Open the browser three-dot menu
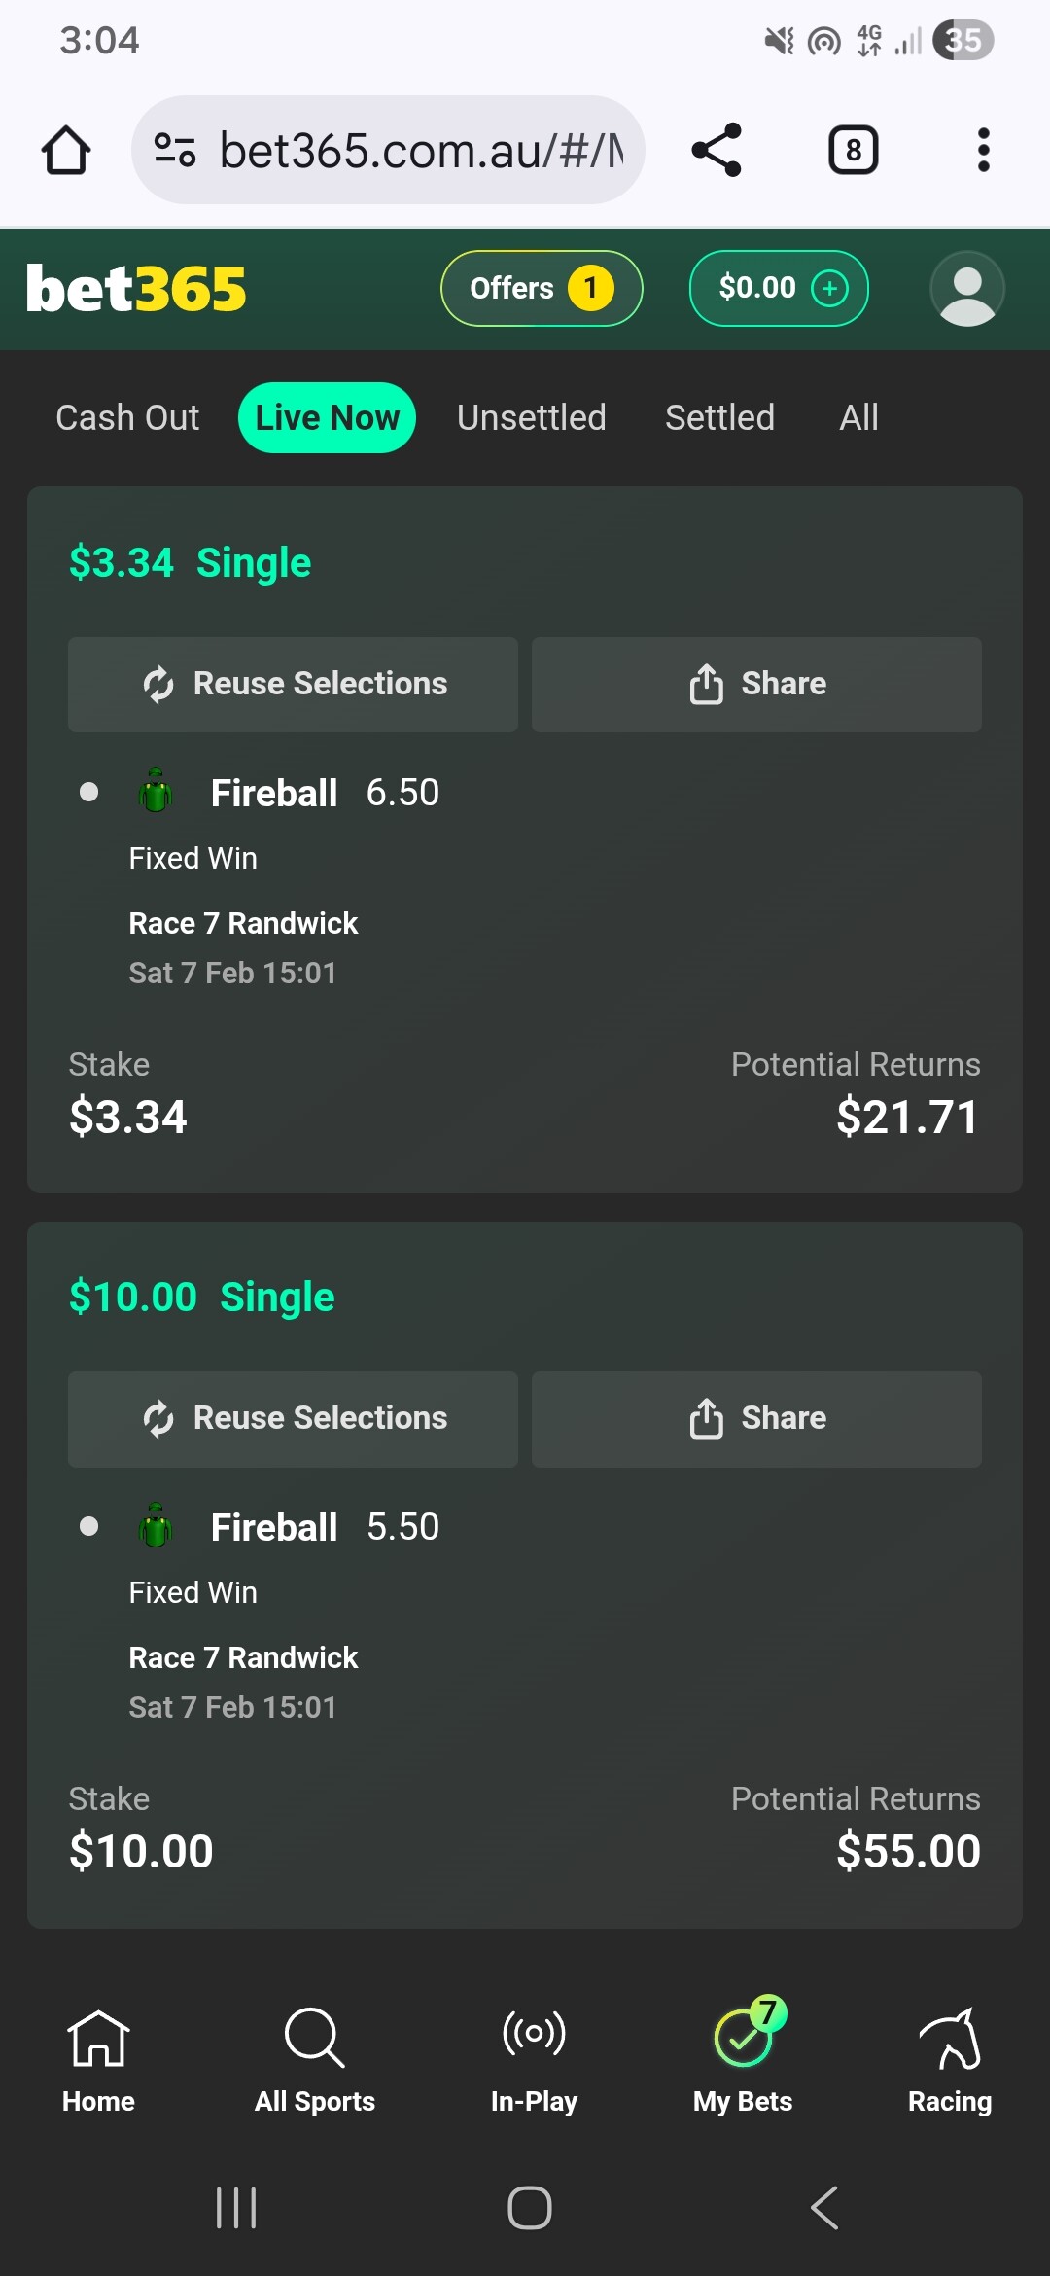The image size is (1050, 2276). [983, 151]
